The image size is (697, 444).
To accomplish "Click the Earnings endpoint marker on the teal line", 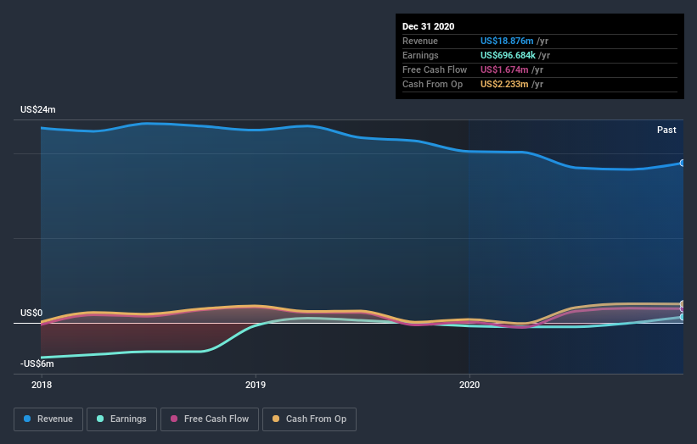I will coord(682,317).
